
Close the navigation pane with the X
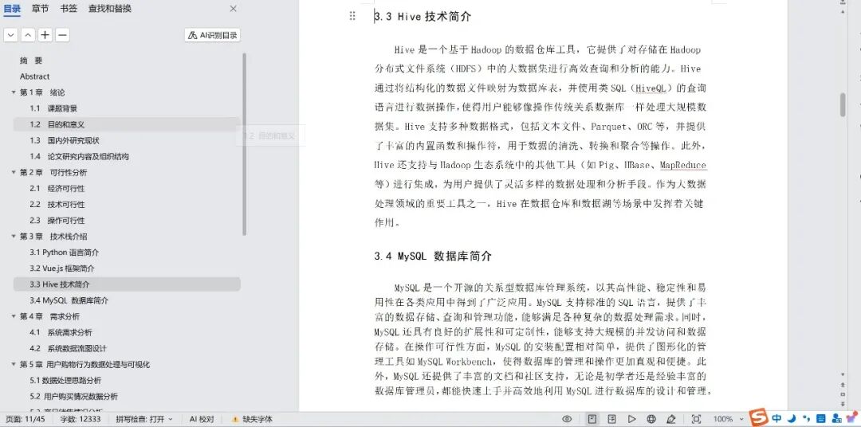coord(234,9)
